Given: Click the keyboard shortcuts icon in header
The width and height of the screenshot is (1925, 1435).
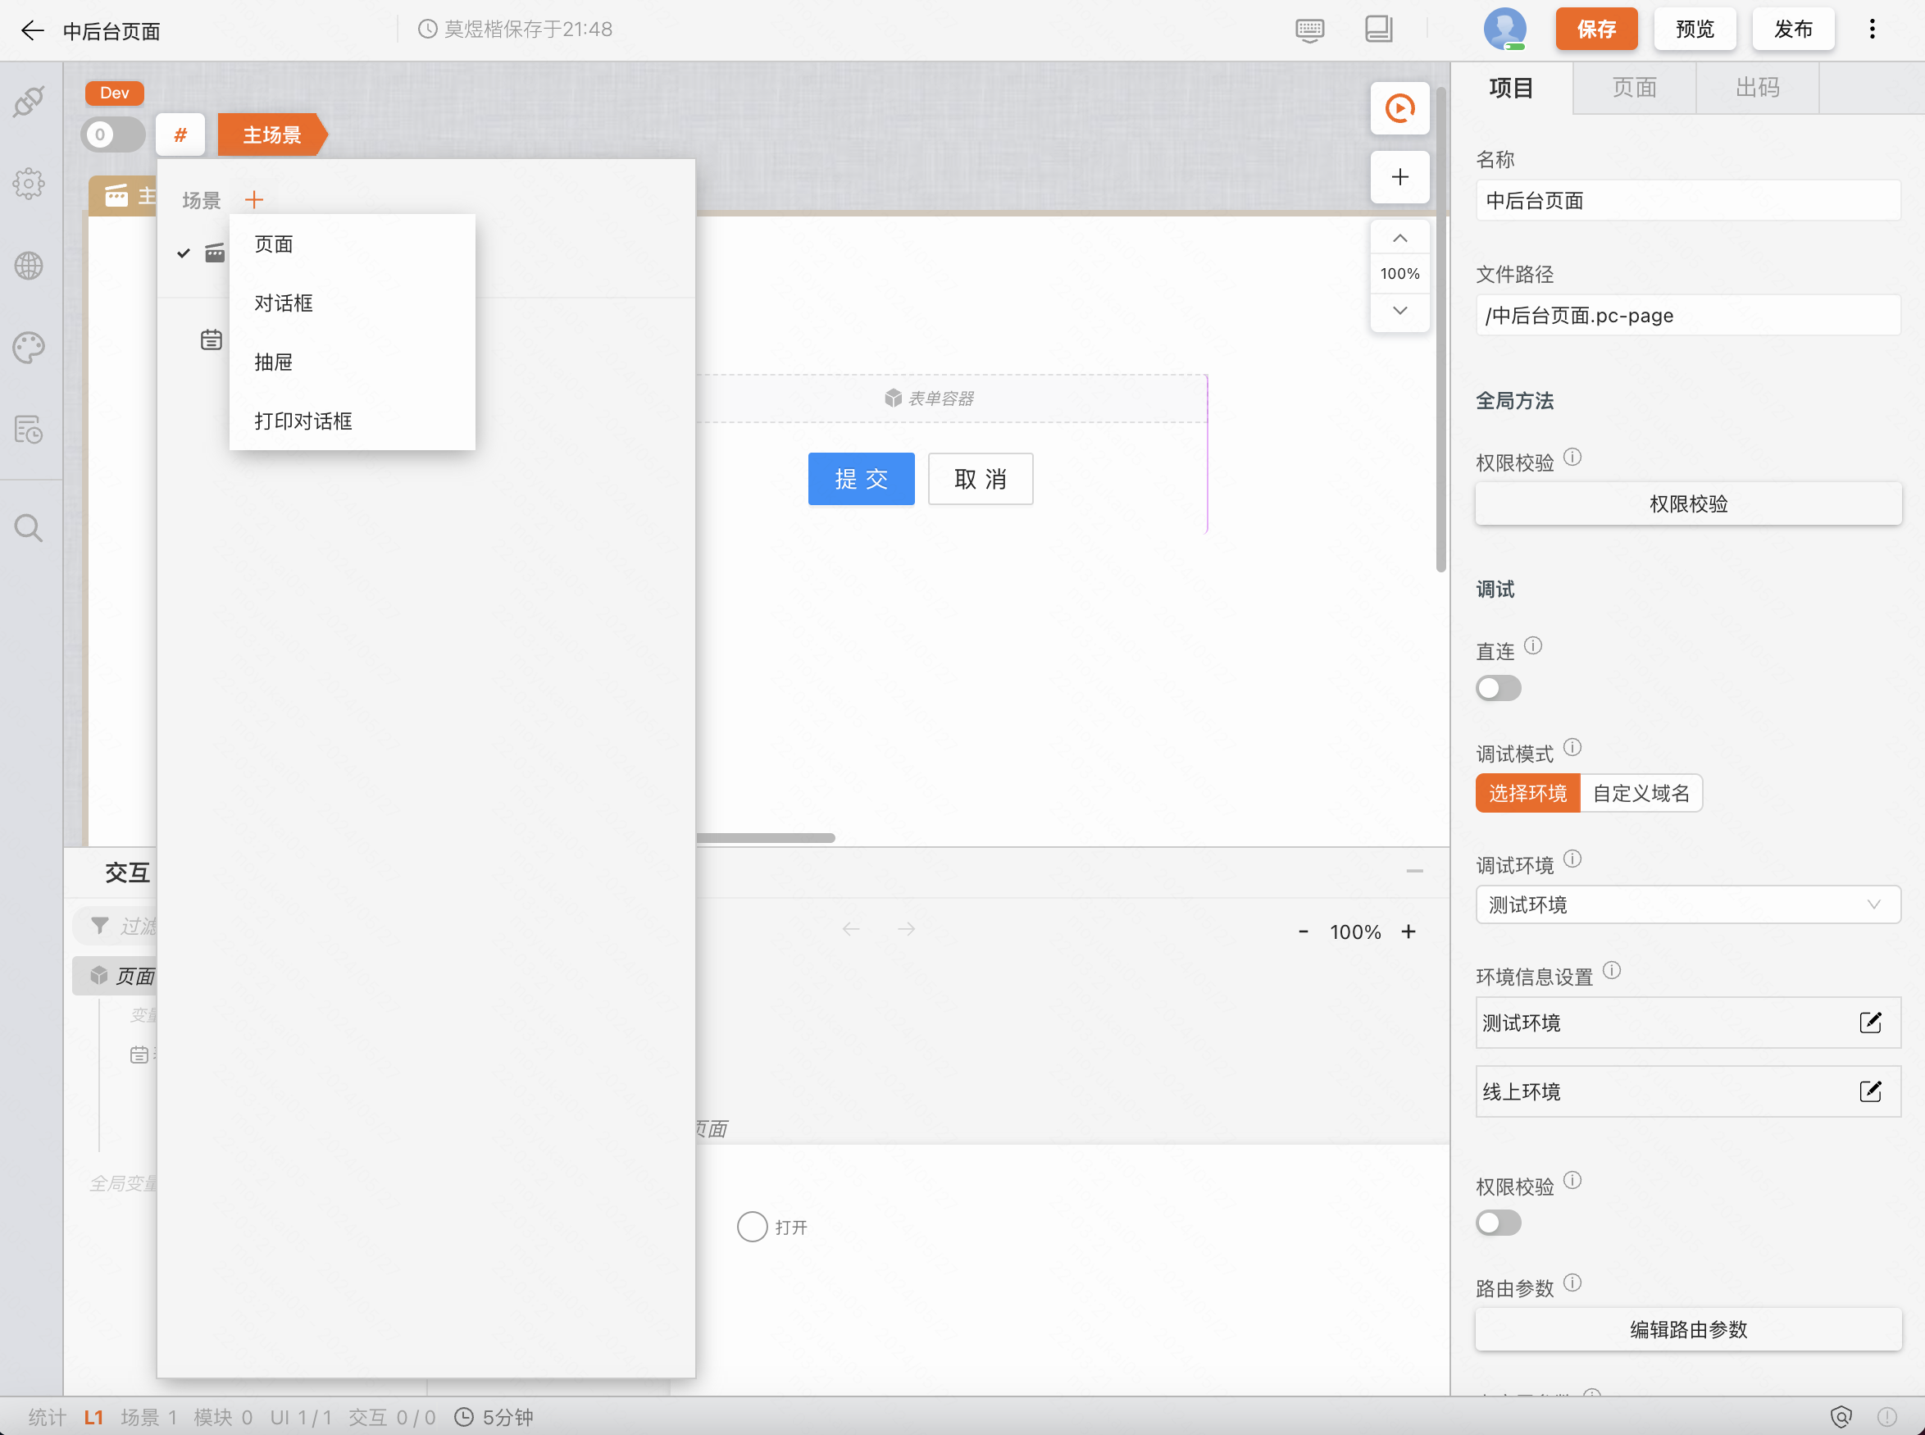Looking at the screenshot, I should click(x=1309, y=30).
